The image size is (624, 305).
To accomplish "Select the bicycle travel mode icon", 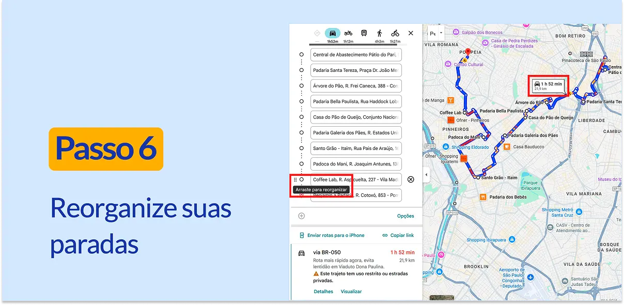I will pyautogui.click(x=395, y=33).
